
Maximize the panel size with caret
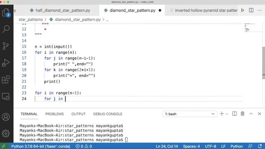pyautogui.click(x=251, y=114)
